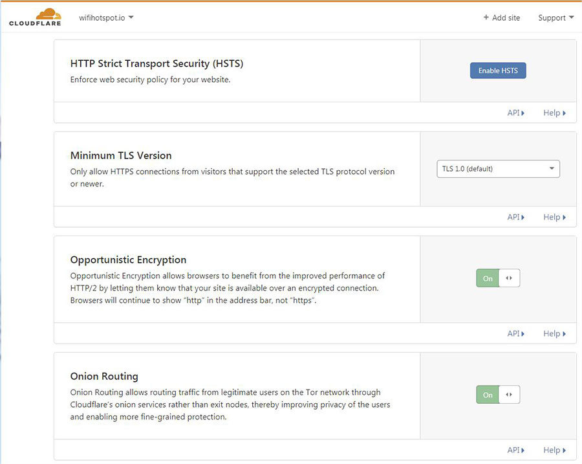The image size is (582, 464).
Task: Click the Onion Routing toggle arrows handle
Action: 509,395
